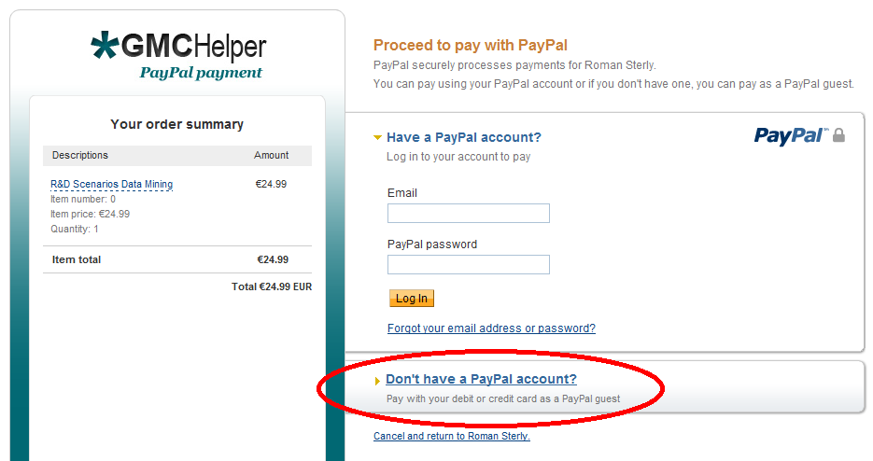Click the Amount column header
The image size is (873, 461).
(x=271, y=155)
